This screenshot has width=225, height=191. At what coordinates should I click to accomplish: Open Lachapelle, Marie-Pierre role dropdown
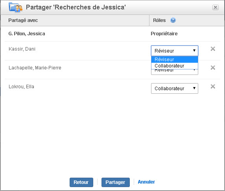(175, 72)
